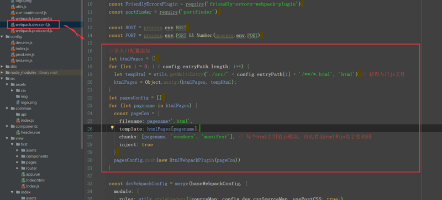This screenshot has height=200, width=442.
Task: Click the dist folder icon
Action: pos(8,67)
